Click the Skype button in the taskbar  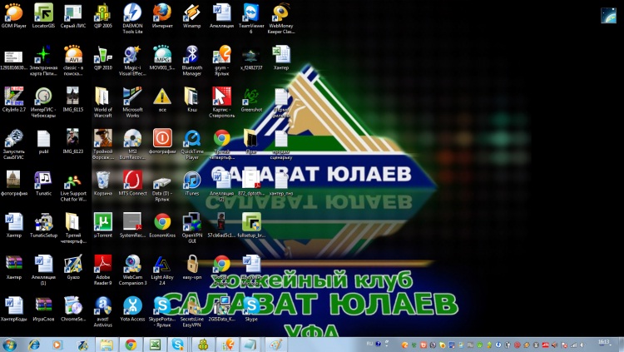[x=179, y=344]
